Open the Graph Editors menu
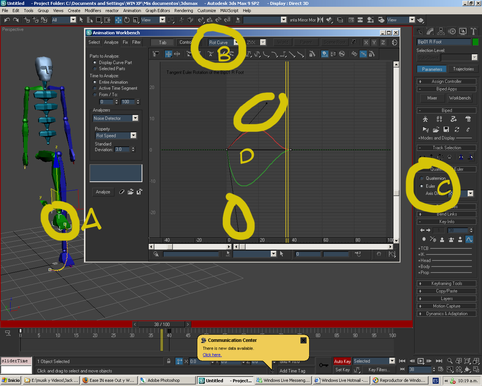The height and width of the screenshot is (386, 482). click(158, 11)
